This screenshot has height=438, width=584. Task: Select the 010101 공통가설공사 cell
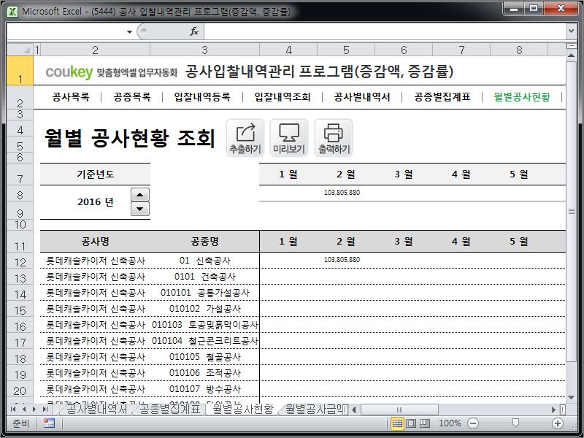(204, 293)
